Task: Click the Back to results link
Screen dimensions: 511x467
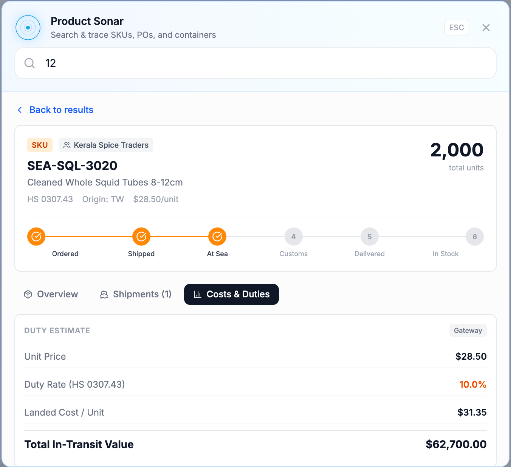Action: pos(61,110)
